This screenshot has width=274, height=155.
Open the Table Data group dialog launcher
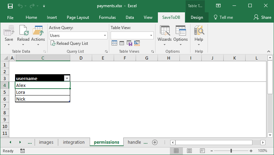45,51
